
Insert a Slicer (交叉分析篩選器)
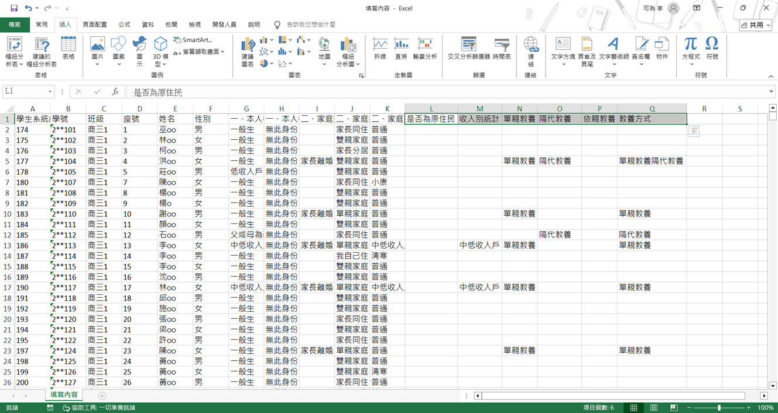pyautogui.click(x=469, y=49)
